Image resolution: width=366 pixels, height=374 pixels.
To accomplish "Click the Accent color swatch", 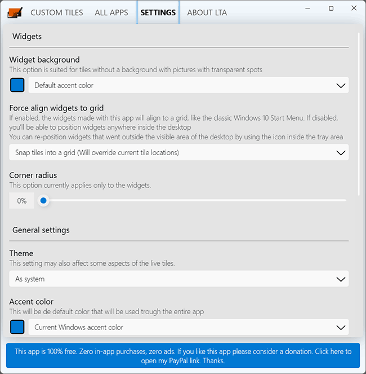I will point(17,327).
